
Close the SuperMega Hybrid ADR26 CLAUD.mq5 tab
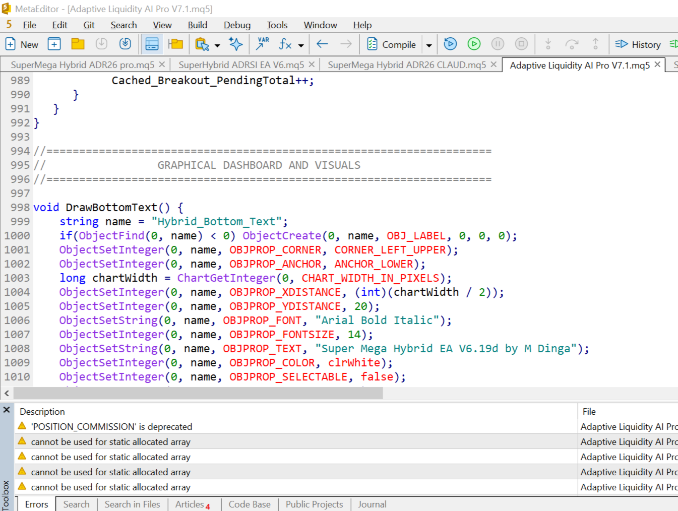point(494,65)
